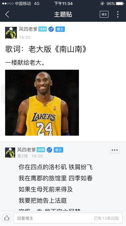Open 风四老爹 username in first post
Image resolution: width=126 pixels, height=226 pixels.
click(x=28, y=29)
